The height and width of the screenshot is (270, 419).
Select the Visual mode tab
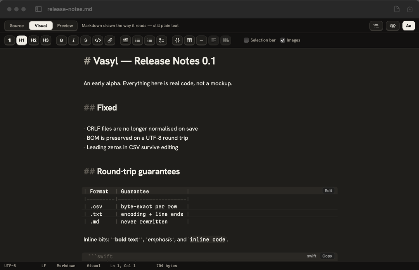click(41, 26)
